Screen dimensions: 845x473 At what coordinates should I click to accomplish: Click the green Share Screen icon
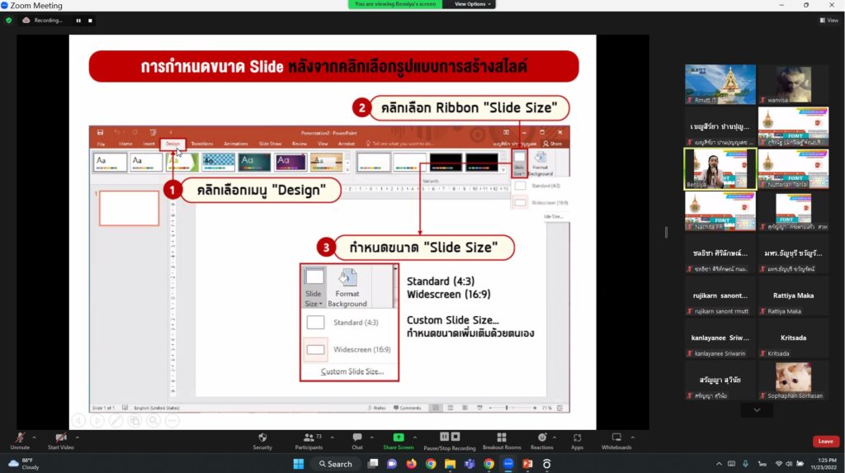399,438
